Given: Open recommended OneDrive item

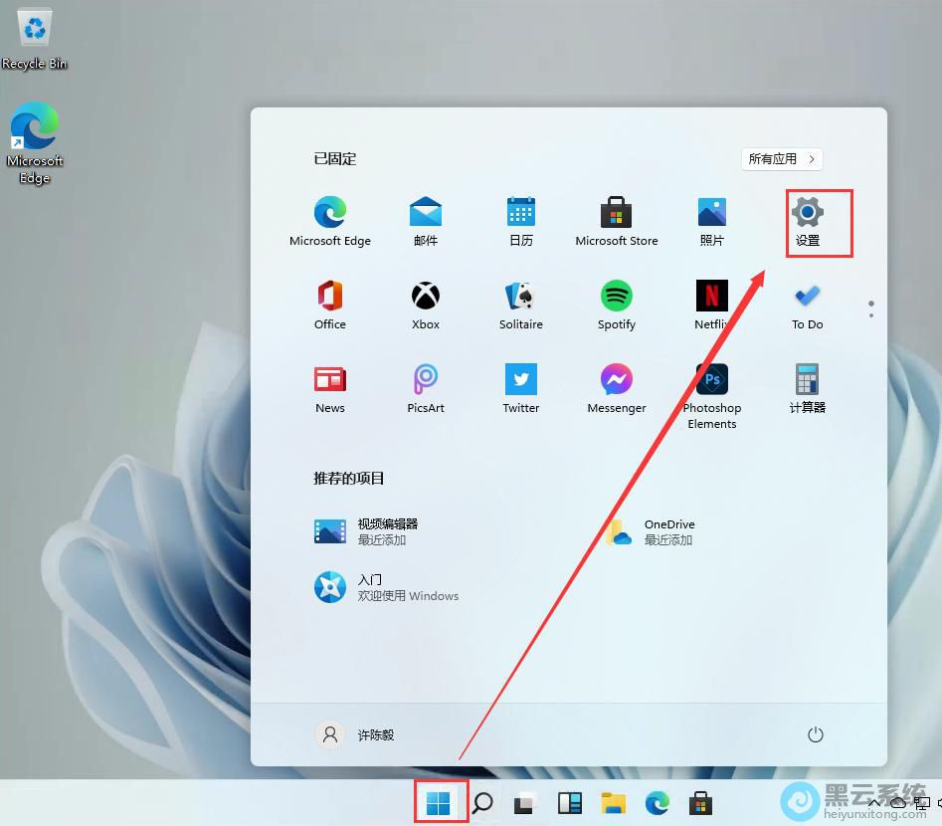Looking at the screenshot, I should tap(652, 531).
